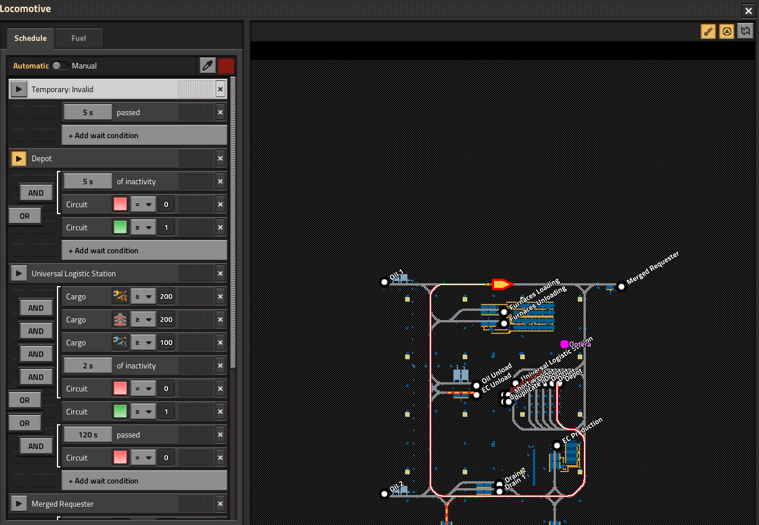Click play arrow for Universal Logistic Station
Screen dimensions: 759x525
(19, 273)
